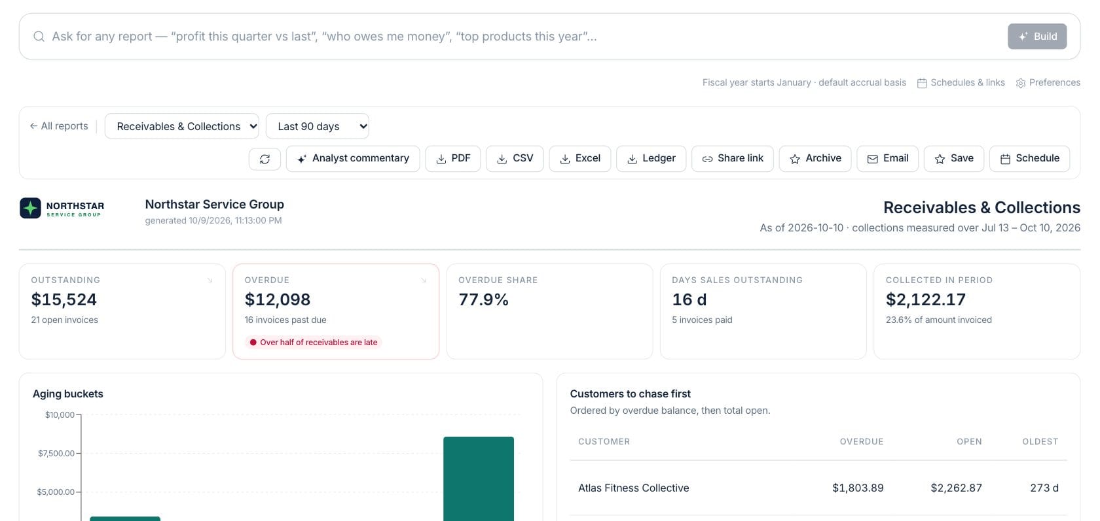Select the $15,524 outstanding amount

(64, 299)
